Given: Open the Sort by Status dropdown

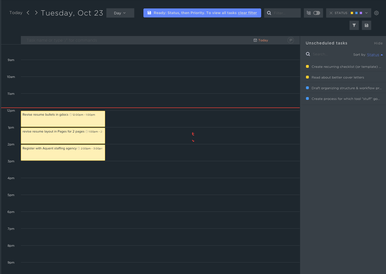Looking at the screenshot, I should (375, 55).
